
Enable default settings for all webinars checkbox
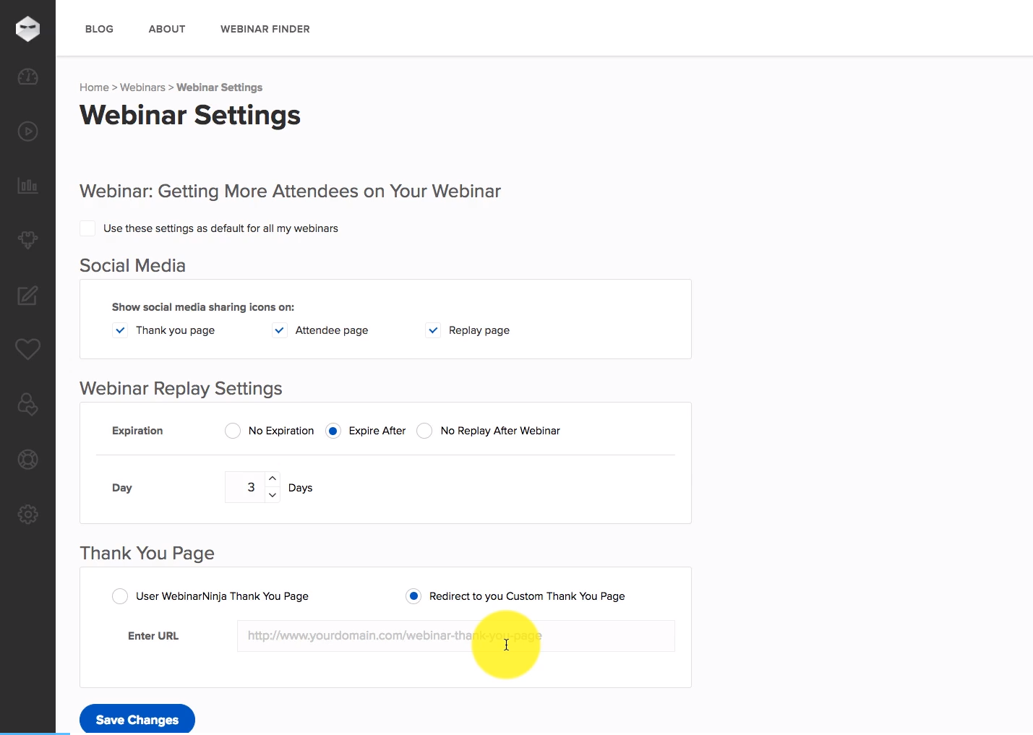[87, 228]
